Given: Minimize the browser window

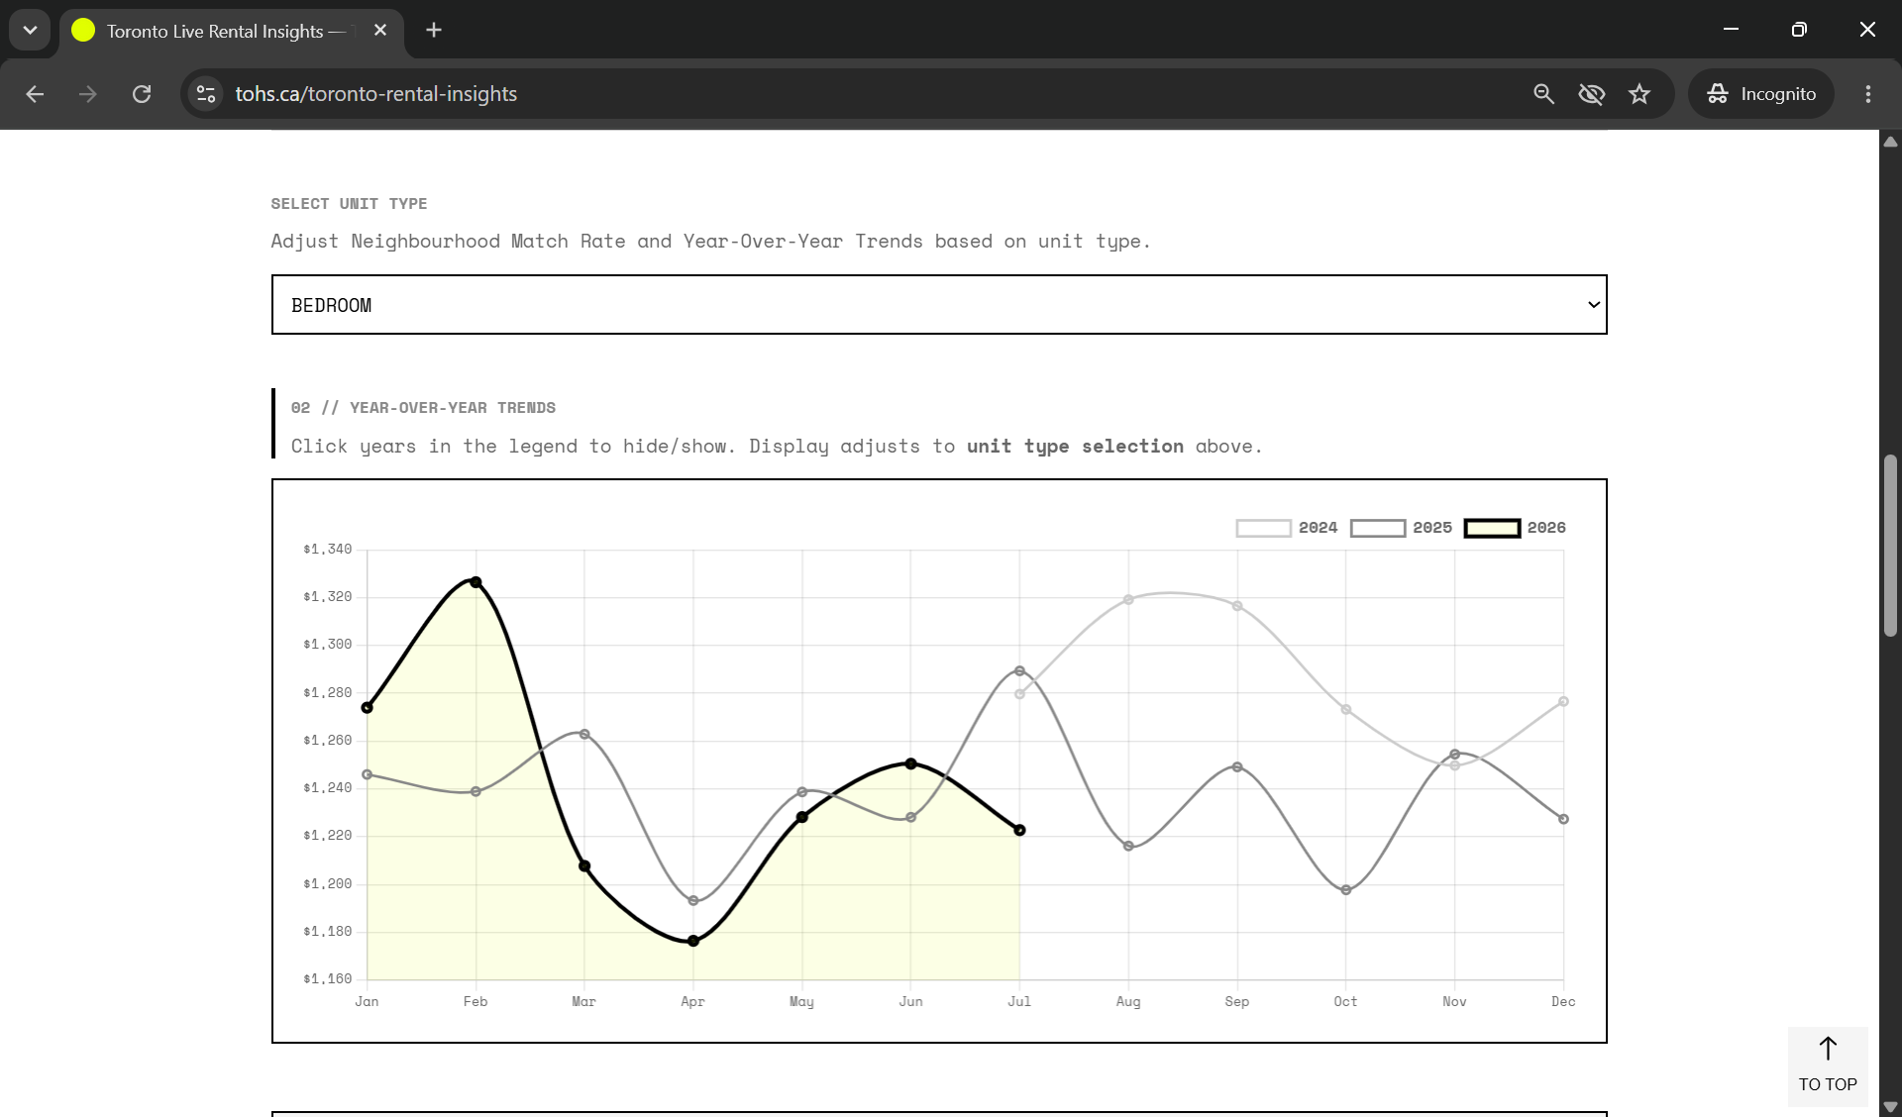Looking at the screenshot, I should (x=1732, y=30).
